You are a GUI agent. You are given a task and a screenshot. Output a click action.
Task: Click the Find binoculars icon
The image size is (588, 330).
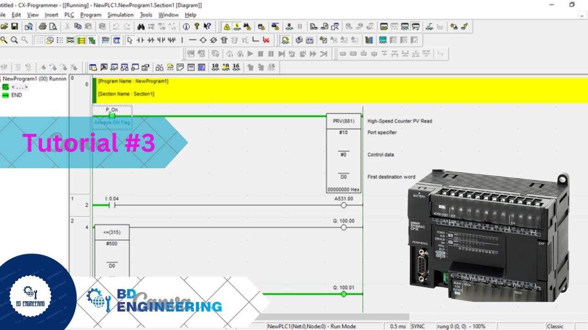(x=141, y=26)
